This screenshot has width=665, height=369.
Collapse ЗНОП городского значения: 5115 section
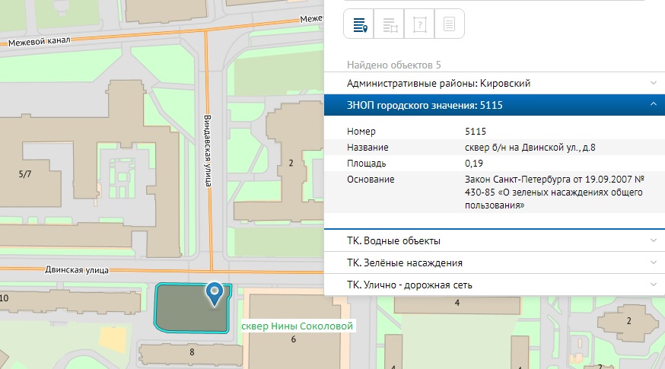[x=494, y=105]
